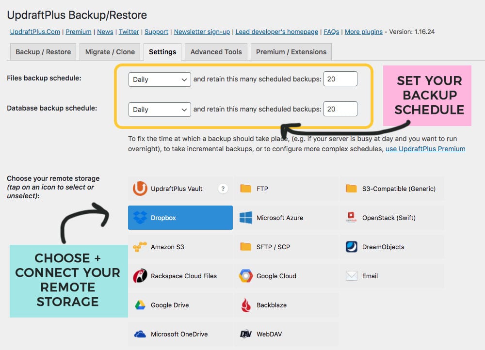
Task: Open the Premium / Extensions tab
Action: click(x=291, y=52)
